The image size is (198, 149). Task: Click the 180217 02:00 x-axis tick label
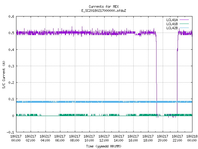click(x=30, y=138)
